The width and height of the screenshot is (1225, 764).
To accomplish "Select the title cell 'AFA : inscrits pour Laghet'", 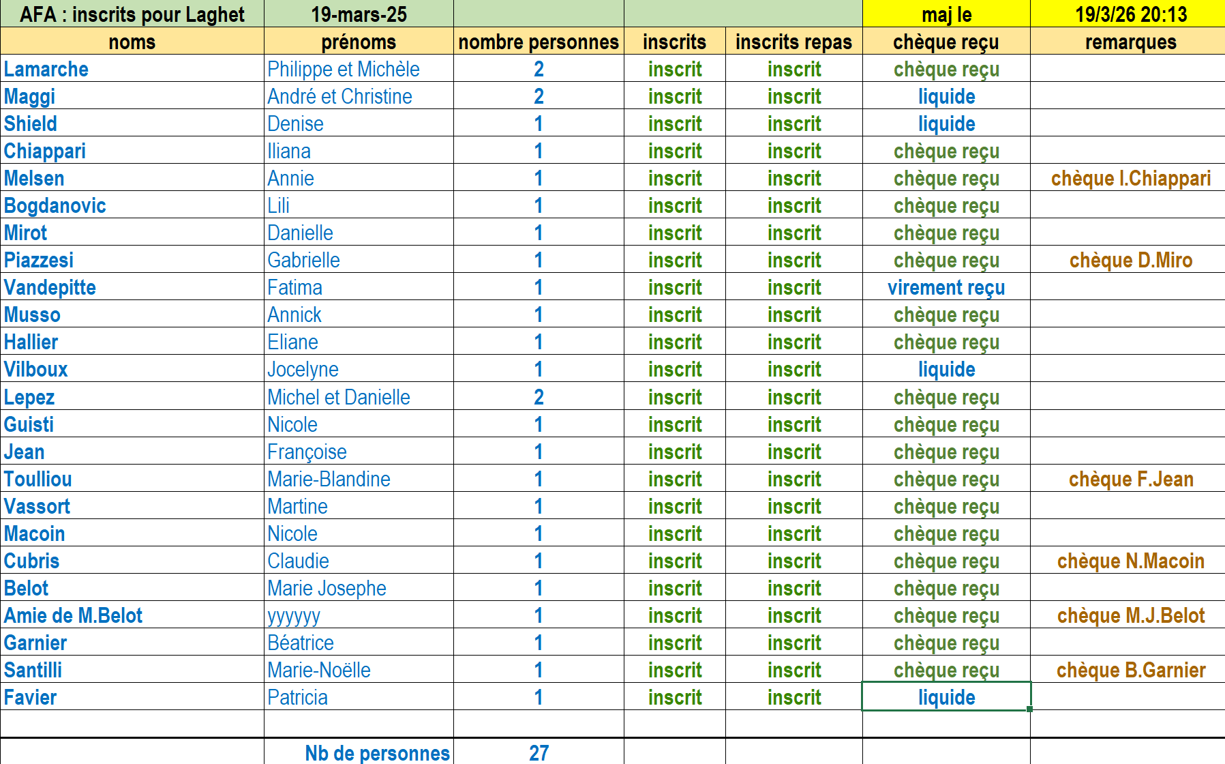I will coord(132,14).
